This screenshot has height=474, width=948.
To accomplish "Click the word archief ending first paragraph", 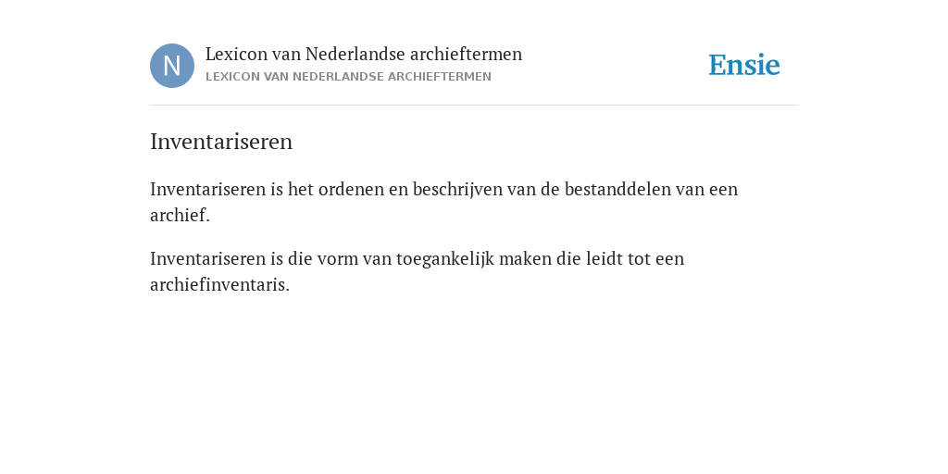I will tap(178, 215).
